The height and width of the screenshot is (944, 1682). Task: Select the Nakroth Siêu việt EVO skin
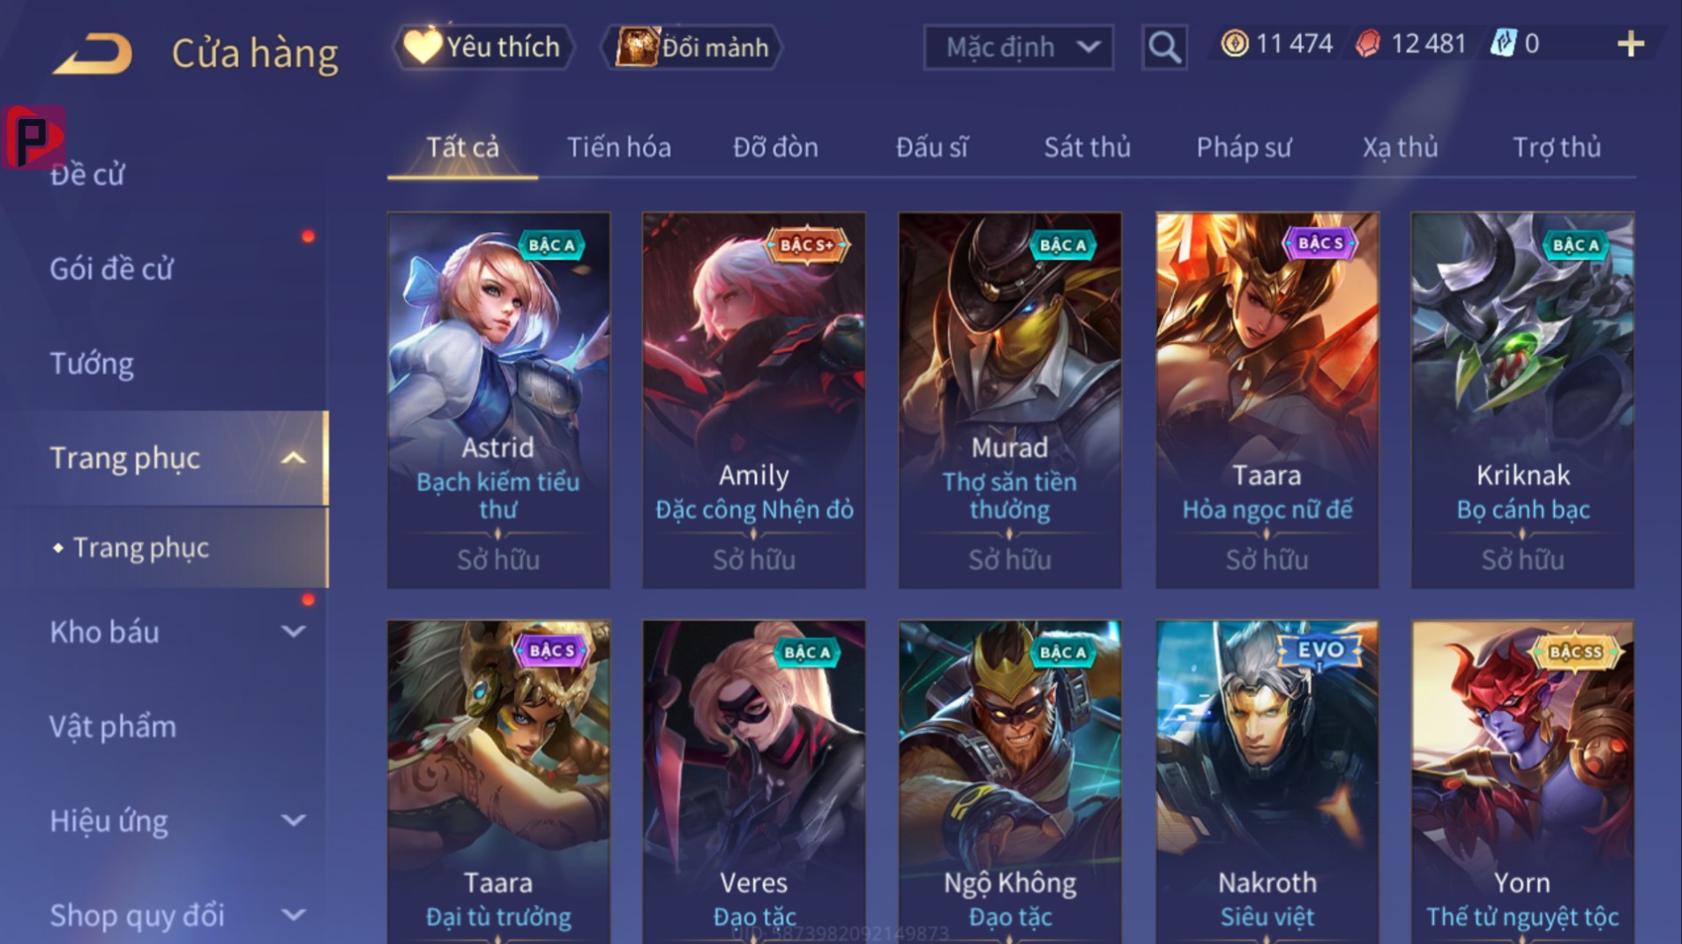1267,782
